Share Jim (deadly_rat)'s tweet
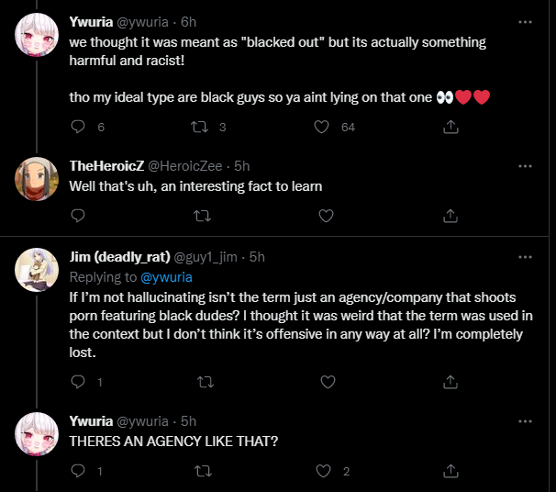This screenshot has height=492, width=556. pyautogui.click(x=450, y=381)
